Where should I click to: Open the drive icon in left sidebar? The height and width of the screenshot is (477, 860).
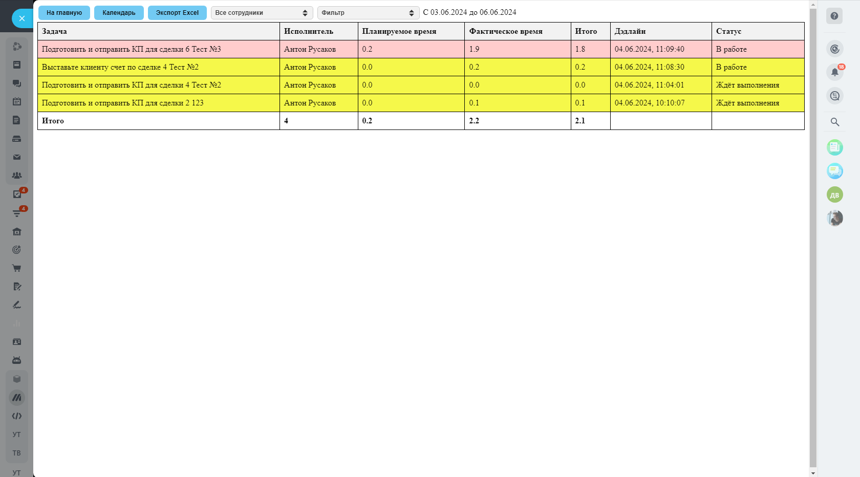pos(17,139)
